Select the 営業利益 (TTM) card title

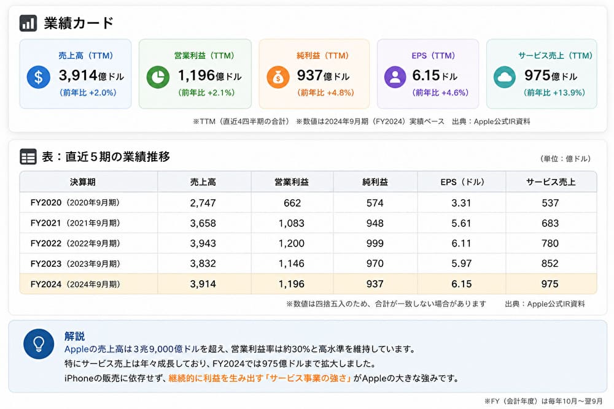204,56
